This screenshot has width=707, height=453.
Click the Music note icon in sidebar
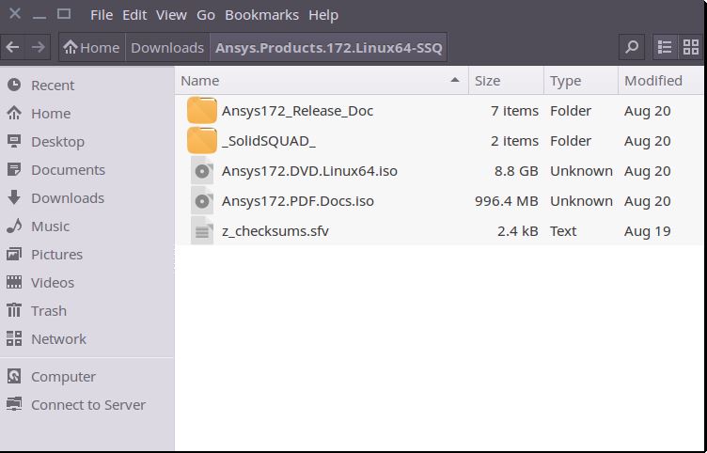click(14, 226)
